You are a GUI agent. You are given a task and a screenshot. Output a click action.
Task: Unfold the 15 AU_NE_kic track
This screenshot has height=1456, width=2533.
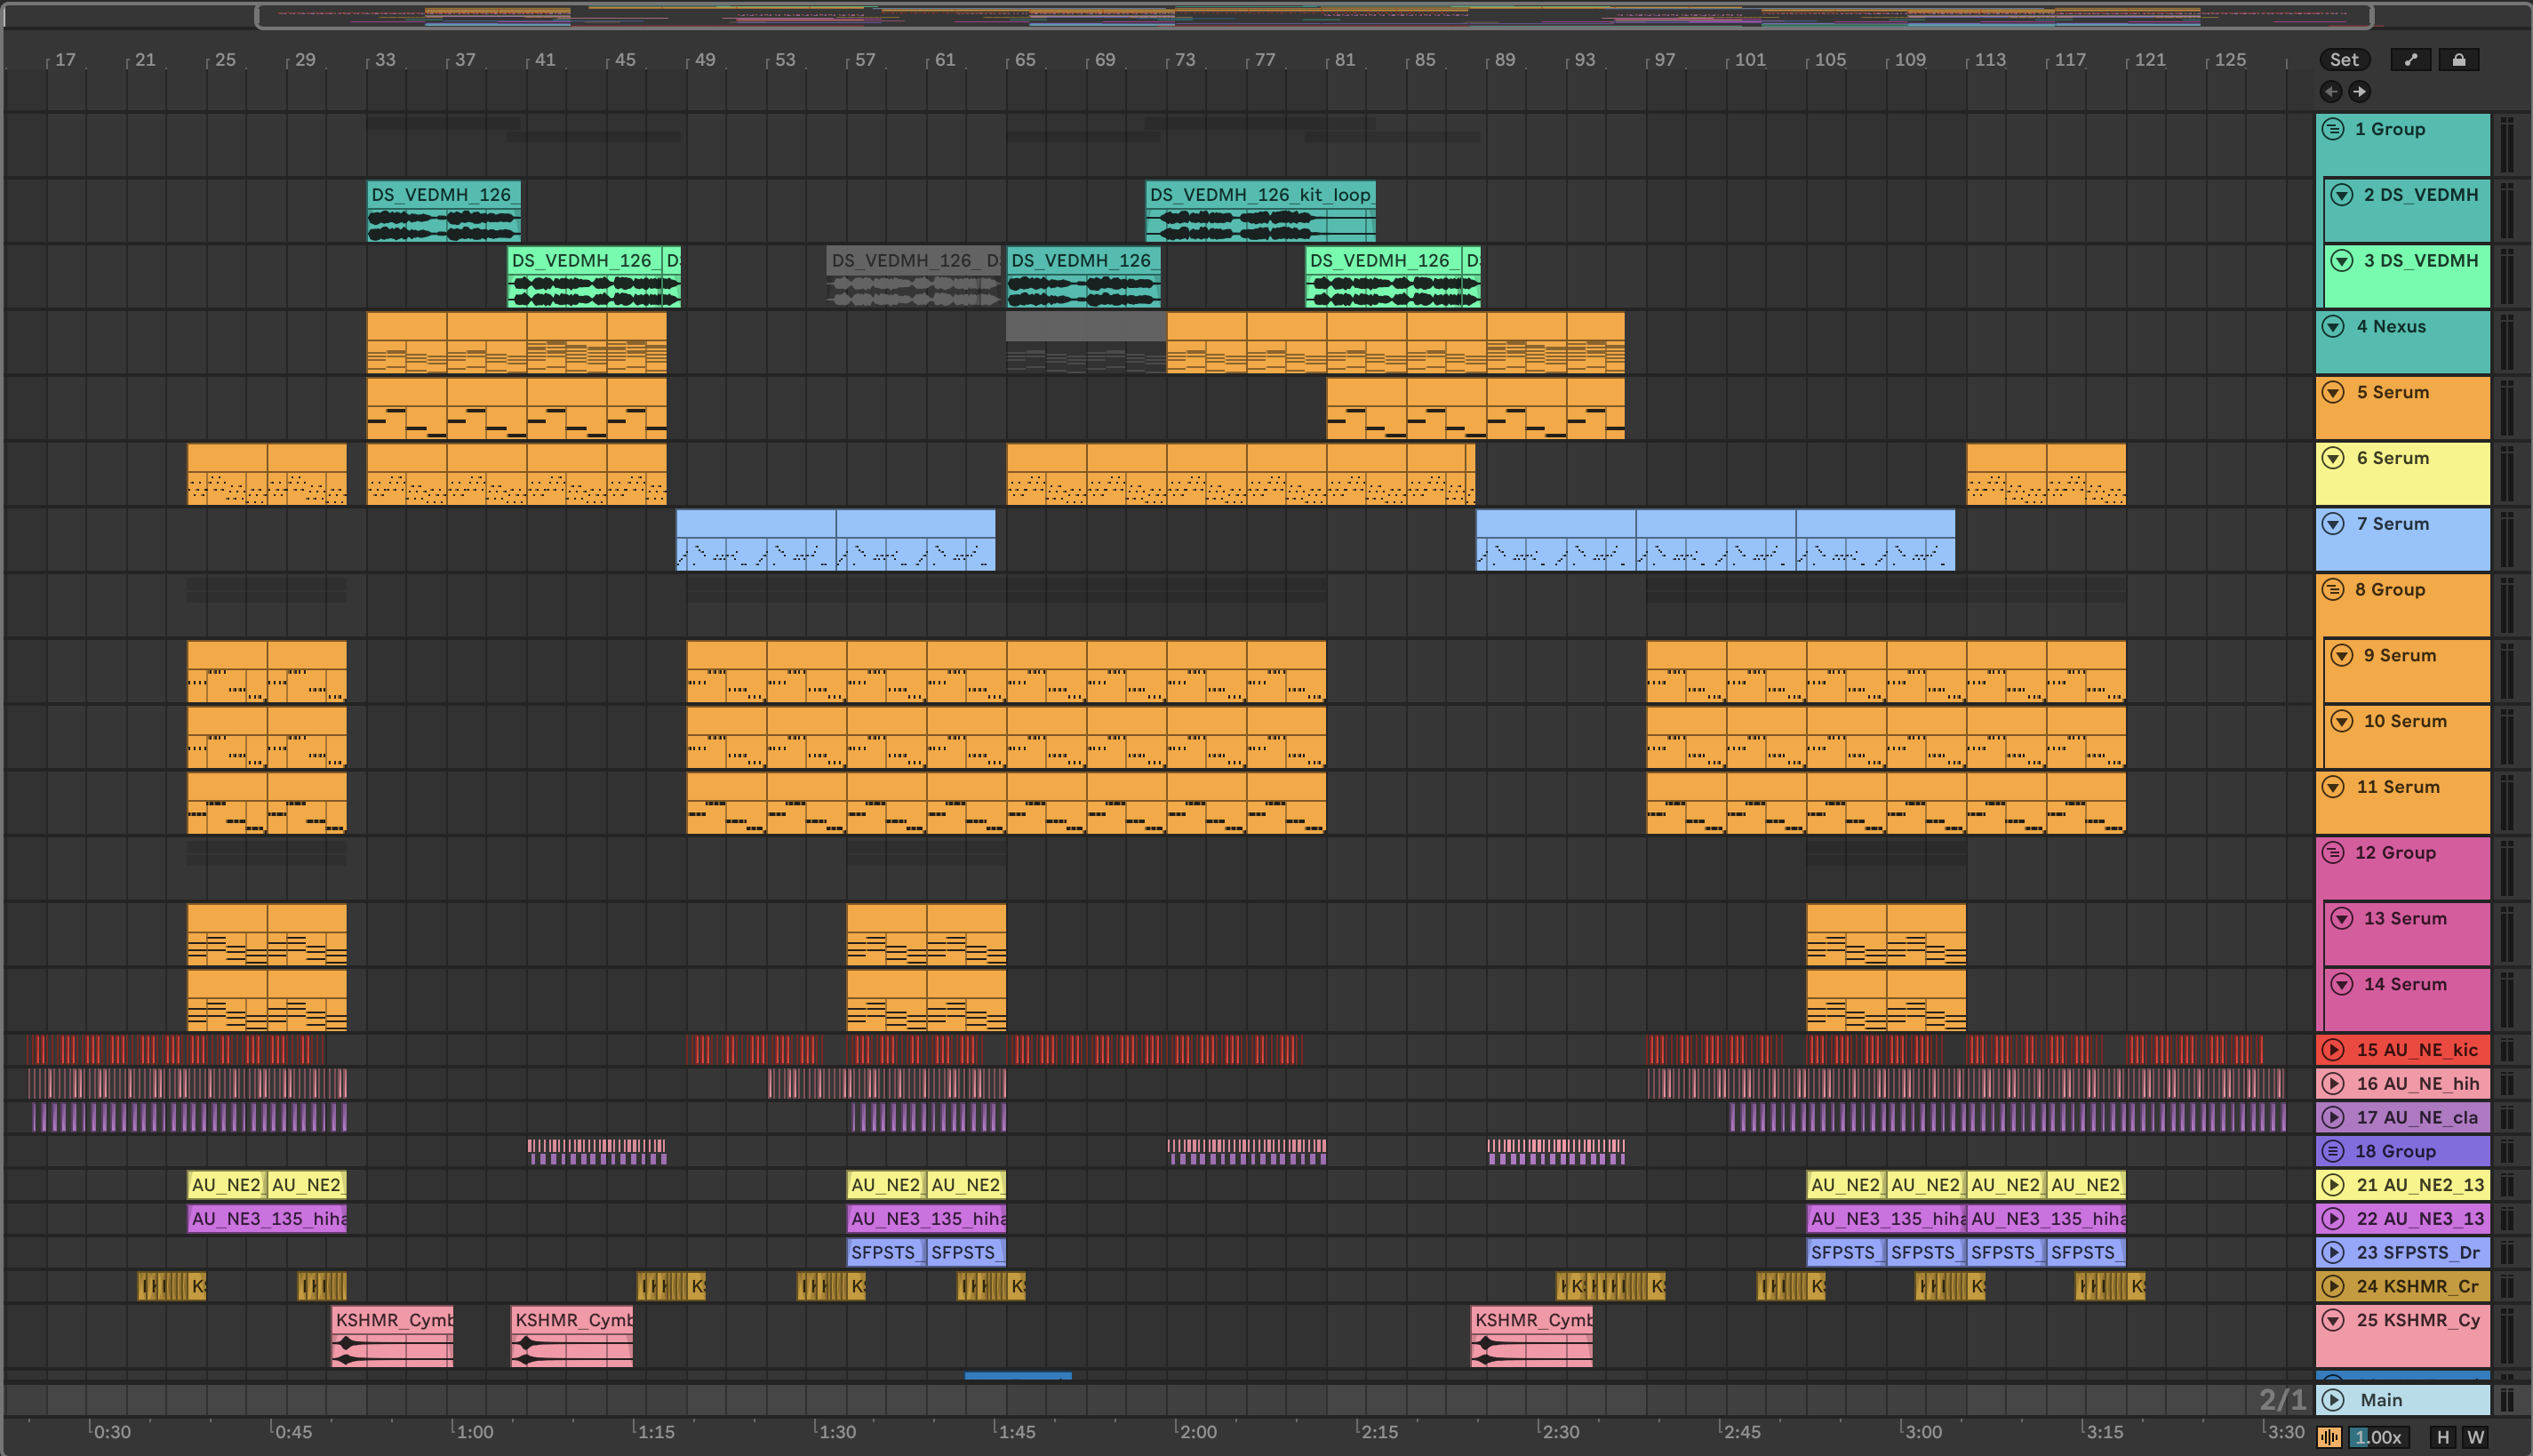2333,1049
